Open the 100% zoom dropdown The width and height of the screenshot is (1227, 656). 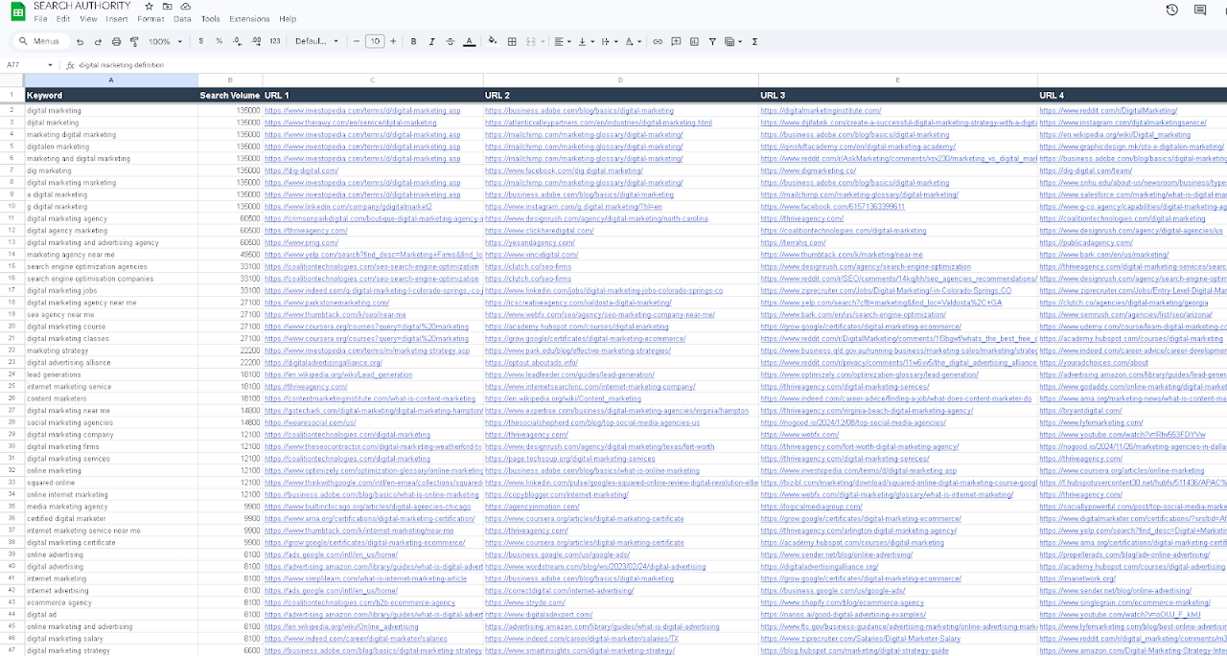click(165, 41)
